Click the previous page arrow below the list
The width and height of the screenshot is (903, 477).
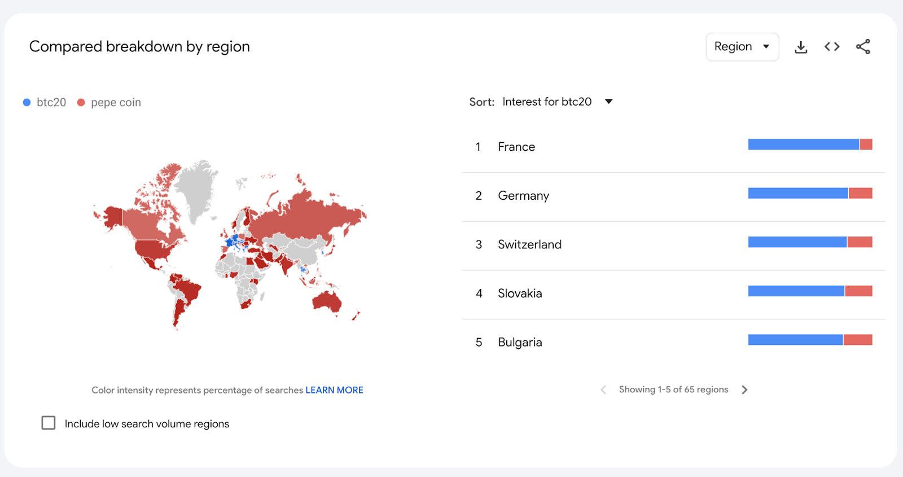pos(603,390)
